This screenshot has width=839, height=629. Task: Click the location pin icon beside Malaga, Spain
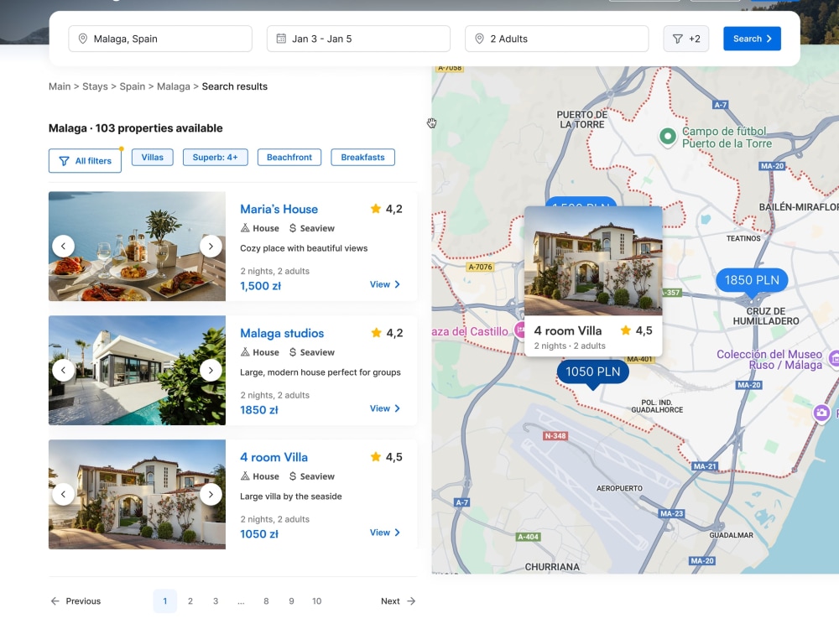tap(82, 39)
